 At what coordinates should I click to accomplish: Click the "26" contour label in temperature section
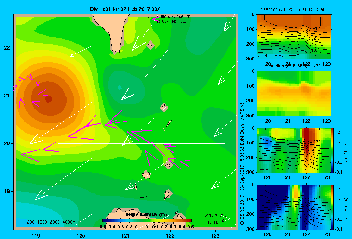point(316,28)
